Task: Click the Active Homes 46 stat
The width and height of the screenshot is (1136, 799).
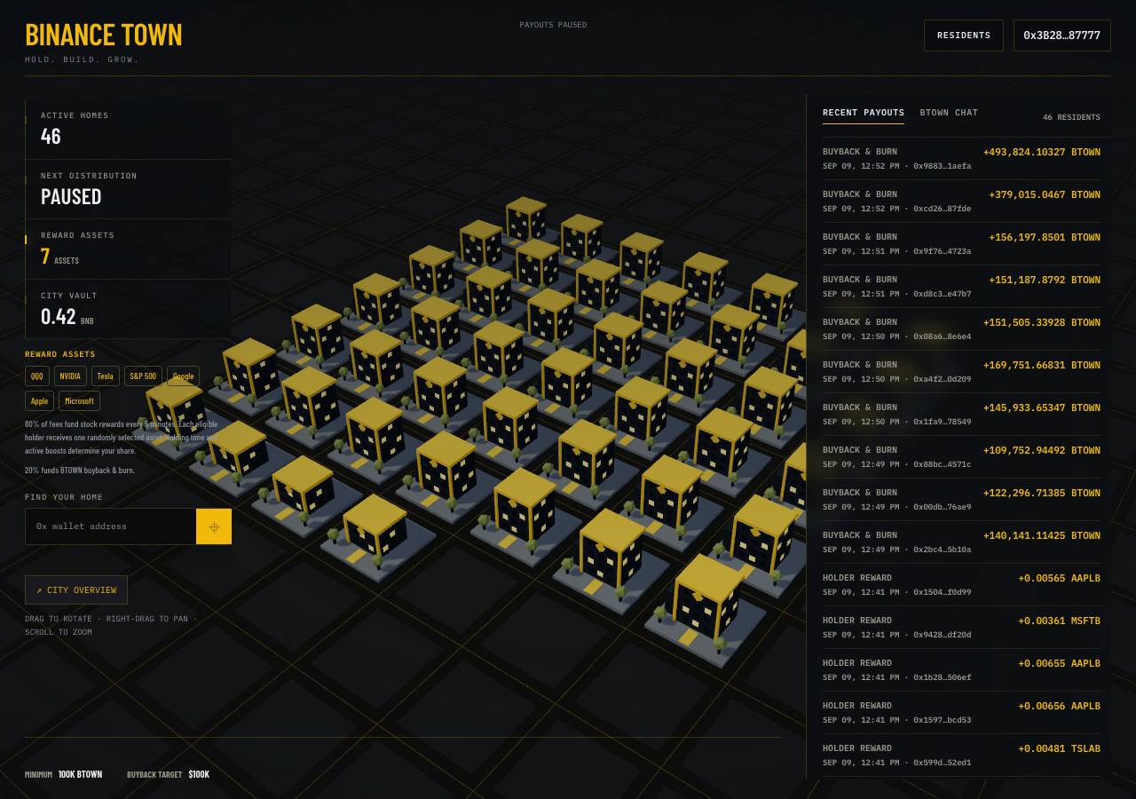Action: point(128,130)
